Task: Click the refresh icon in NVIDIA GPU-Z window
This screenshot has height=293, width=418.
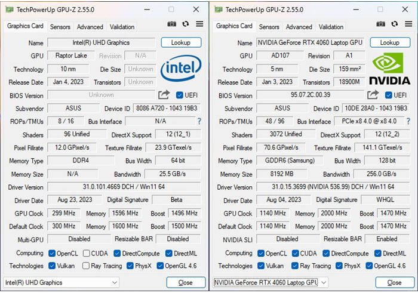Action: click(395, 24)
